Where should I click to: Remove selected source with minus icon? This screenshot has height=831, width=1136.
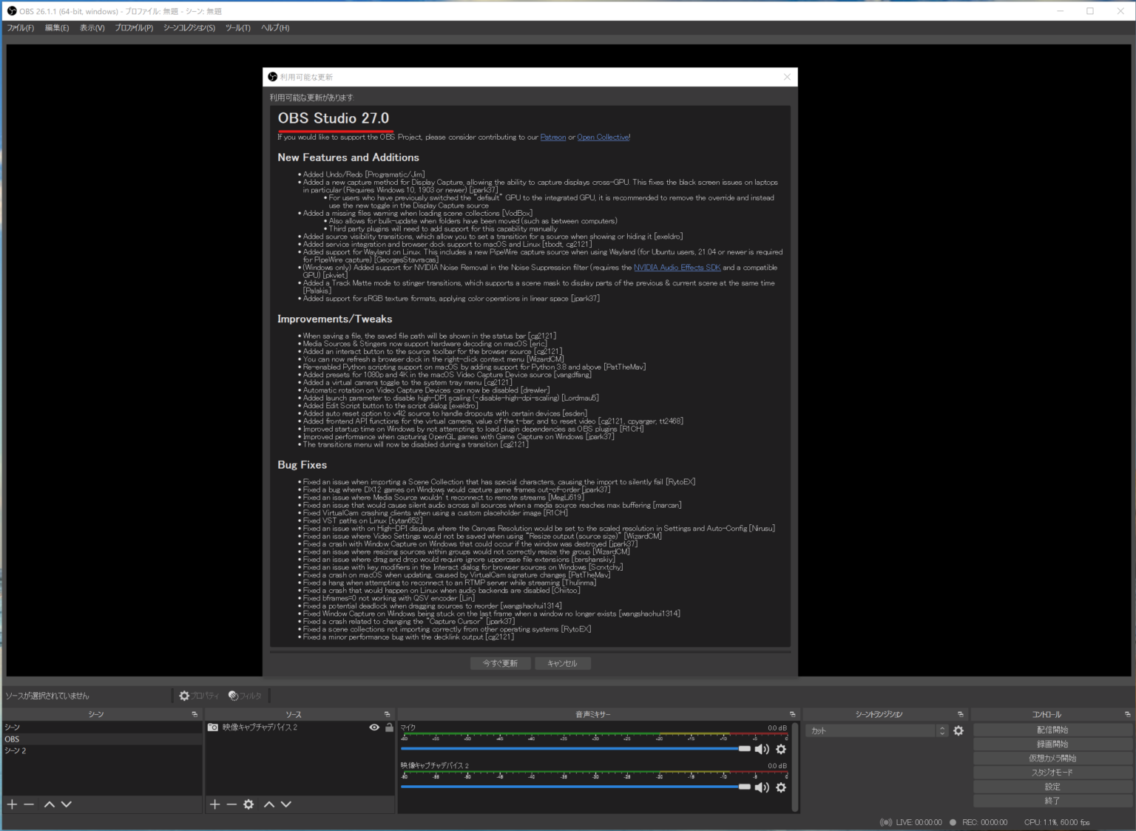(x=231, y=804)
